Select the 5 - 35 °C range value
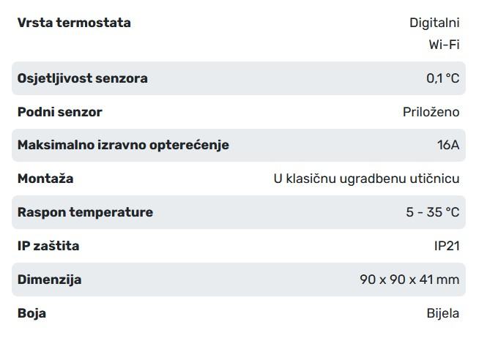This screenshot has height=352, width=498. 432,212
